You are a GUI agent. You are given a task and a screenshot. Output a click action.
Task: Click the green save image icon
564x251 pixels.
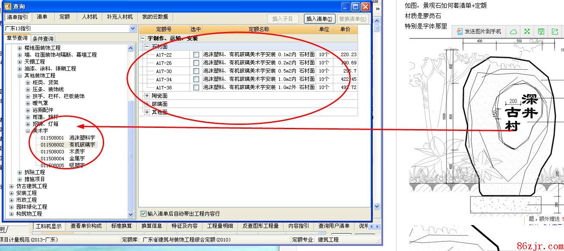coord(541,32)
